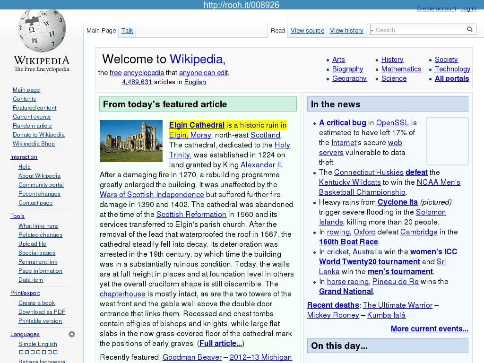The height and width of the screenshot is (363, 484).
Task: Click Download as PDF link
Action: [42, 312]
